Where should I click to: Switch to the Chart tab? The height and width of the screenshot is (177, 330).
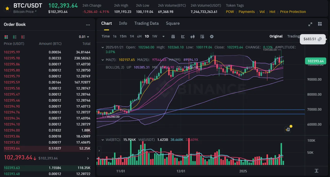(x=106, y=23)
